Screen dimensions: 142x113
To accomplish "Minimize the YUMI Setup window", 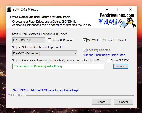I will [107, 9].
